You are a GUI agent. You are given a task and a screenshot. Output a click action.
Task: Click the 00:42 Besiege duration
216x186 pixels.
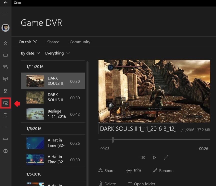pos(75,114)
